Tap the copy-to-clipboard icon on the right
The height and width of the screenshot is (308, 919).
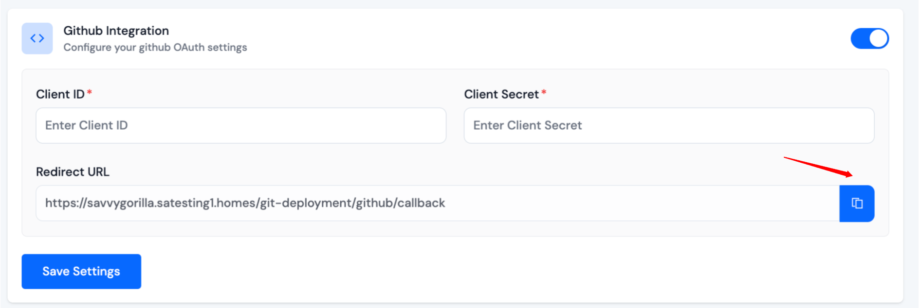[857, 204]
